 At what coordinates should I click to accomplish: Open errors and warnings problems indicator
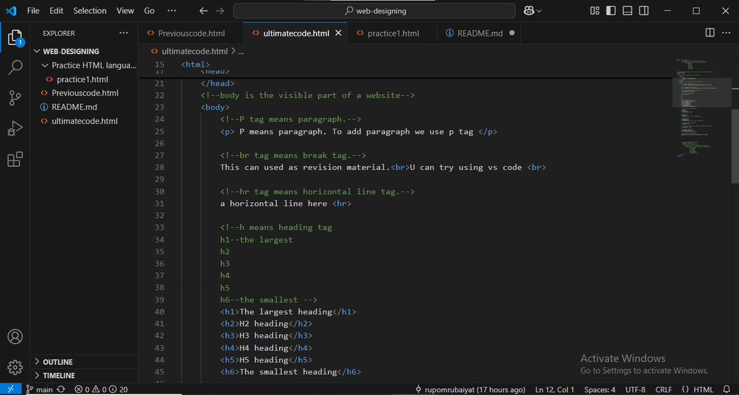(x=101, y=389)
